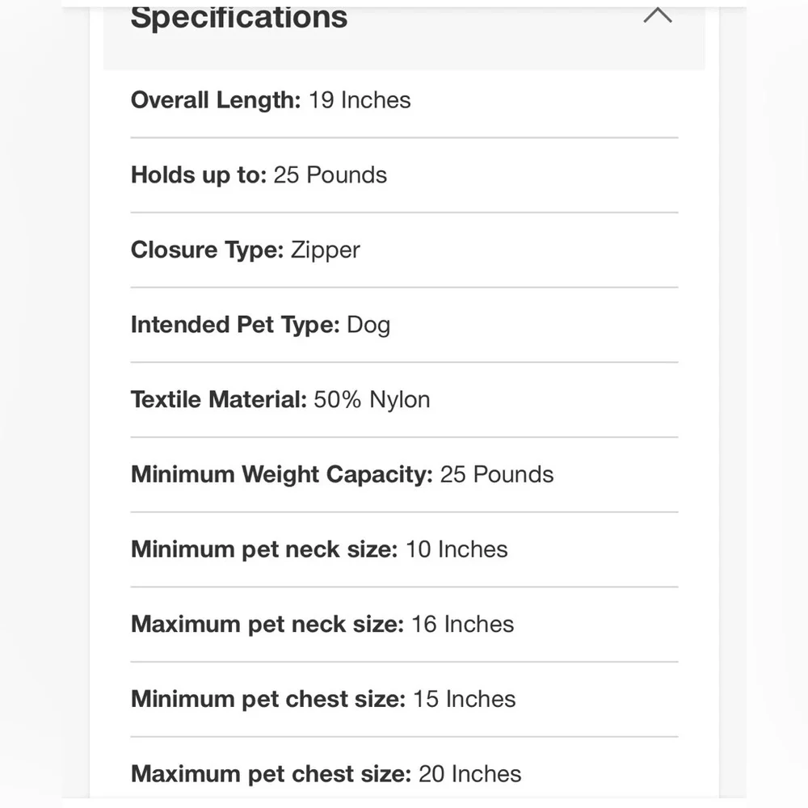Select the Minimum pet neck size row
This screenshot has width=808, height=808.
point(404,549)
